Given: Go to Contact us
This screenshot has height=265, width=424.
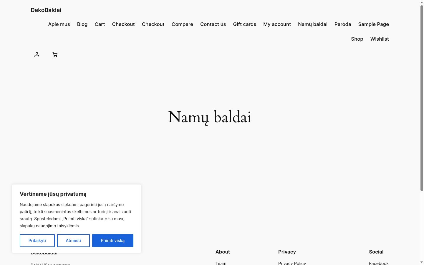Looking at the screenshot, I should click(213, 24).
